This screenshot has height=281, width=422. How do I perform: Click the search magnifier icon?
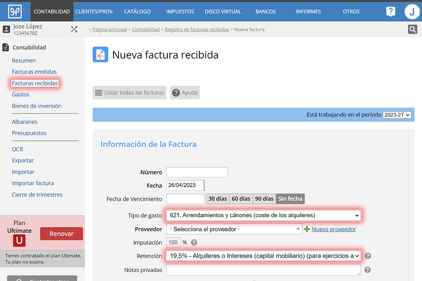tap(412, 30)
